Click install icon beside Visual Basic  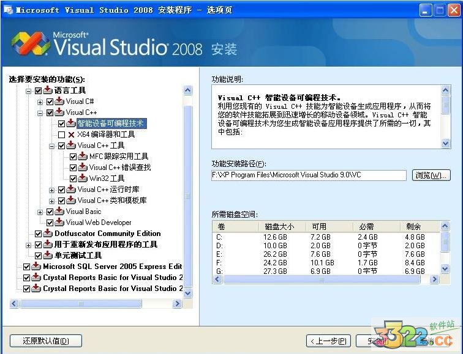pyautogui.click(x=59, y=212)
